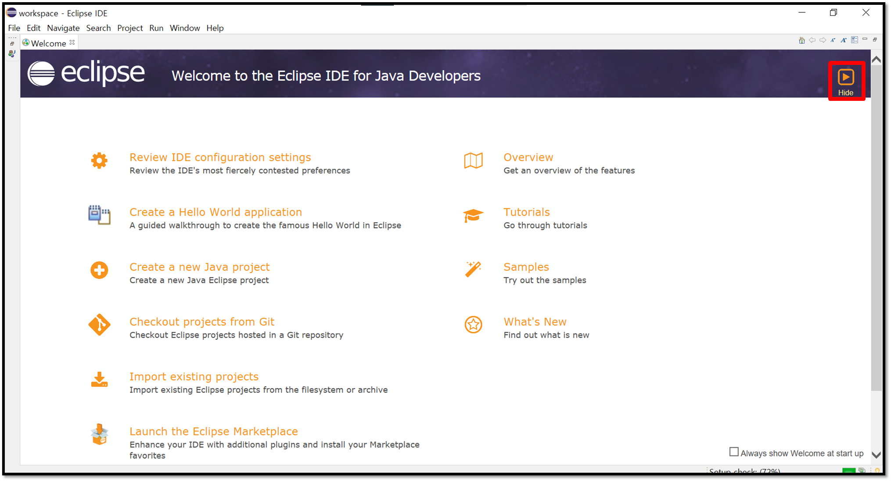
Task: Reduce font size with the small A icon
Action: (x=833, y=40)
